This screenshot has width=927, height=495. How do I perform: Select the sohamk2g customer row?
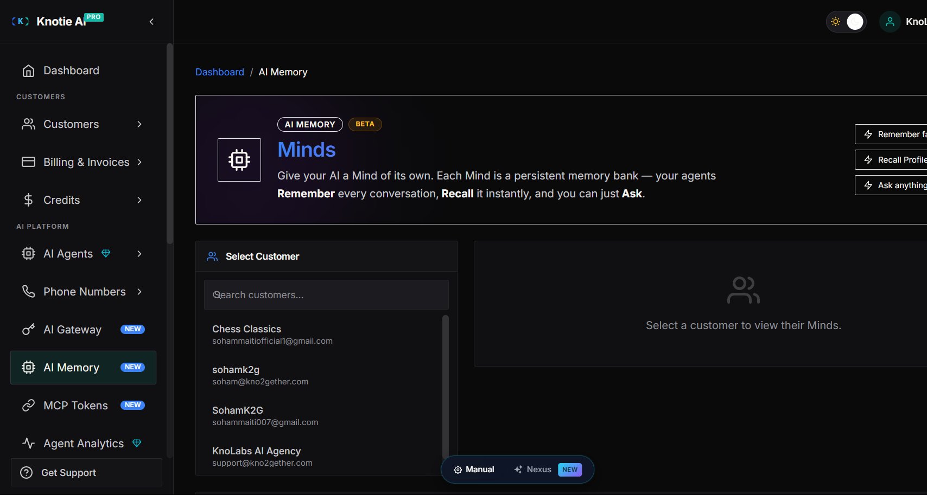click(323, 375)
